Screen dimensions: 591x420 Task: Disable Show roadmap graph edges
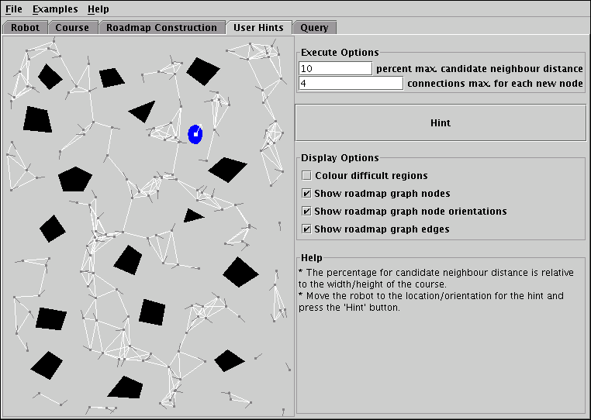point(307,229)
